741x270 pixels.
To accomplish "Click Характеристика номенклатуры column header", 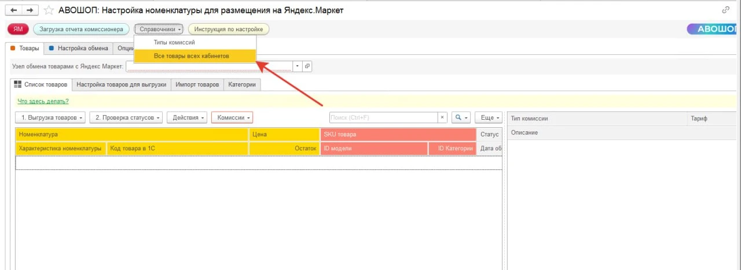I will (61, 149).
